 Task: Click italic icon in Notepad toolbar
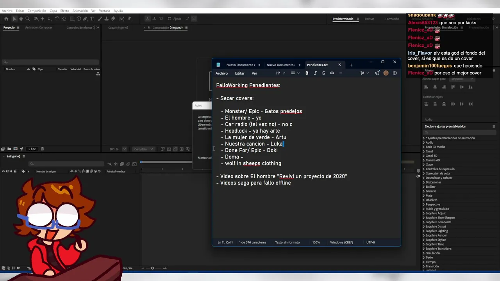pyautogui.click(x=315, y=73)
